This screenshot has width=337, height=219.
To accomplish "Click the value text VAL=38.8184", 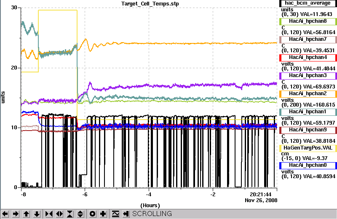I will click(x=319, y=141).
